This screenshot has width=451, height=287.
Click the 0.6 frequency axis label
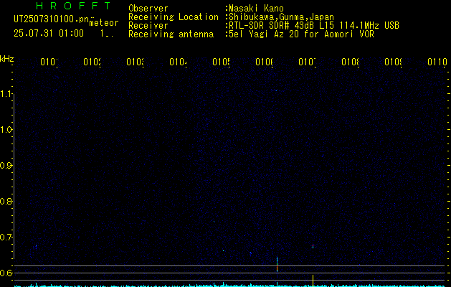pyautogui.click(x=6, y=273)
